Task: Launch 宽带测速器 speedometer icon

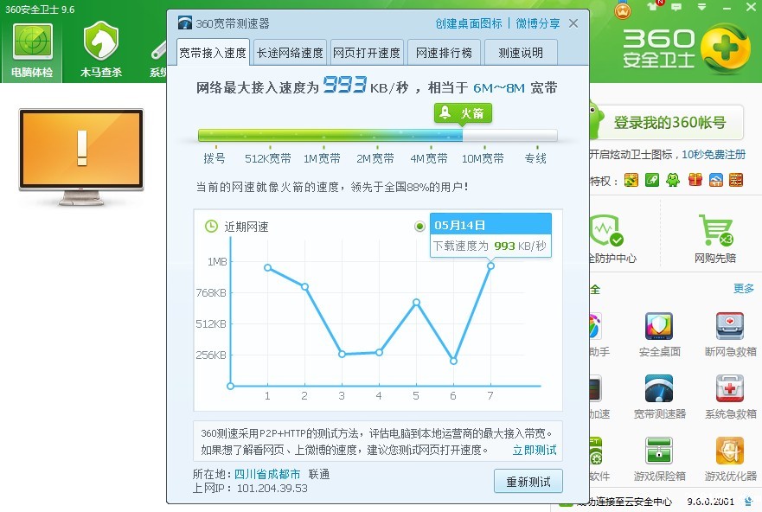Action: click(659, 390)
